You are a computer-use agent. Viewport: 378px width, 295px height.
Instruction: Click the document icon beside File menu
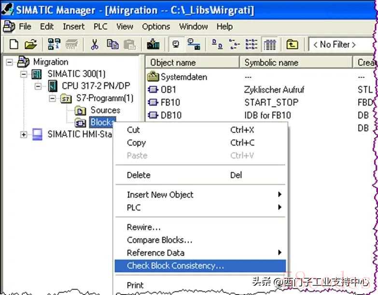(x=9, y=27)
